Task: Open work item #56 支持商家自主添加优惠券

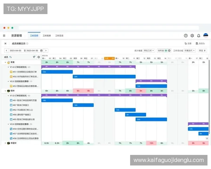Action: pyautogui.click(x=26, y=138)
